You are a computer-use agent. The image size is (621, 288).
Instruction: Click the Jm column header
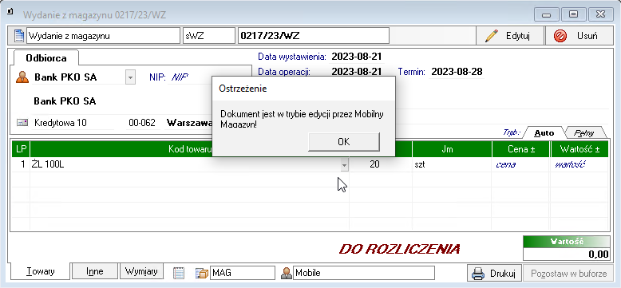[452, 149]
